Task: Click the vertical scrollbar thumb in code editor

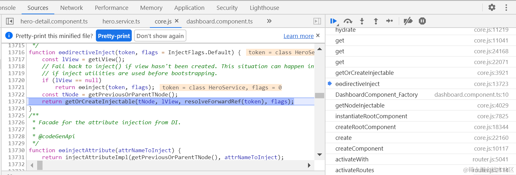Action: [x=320, y=95]
